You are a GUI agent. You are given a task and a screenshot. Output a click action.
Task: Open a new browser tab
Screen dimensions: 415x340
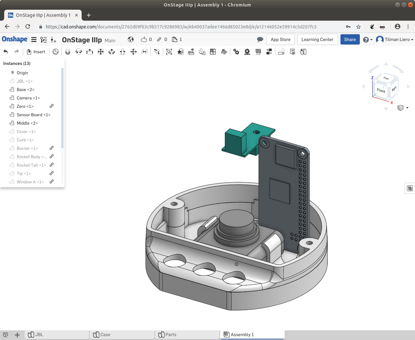click(x=89, y=15)
